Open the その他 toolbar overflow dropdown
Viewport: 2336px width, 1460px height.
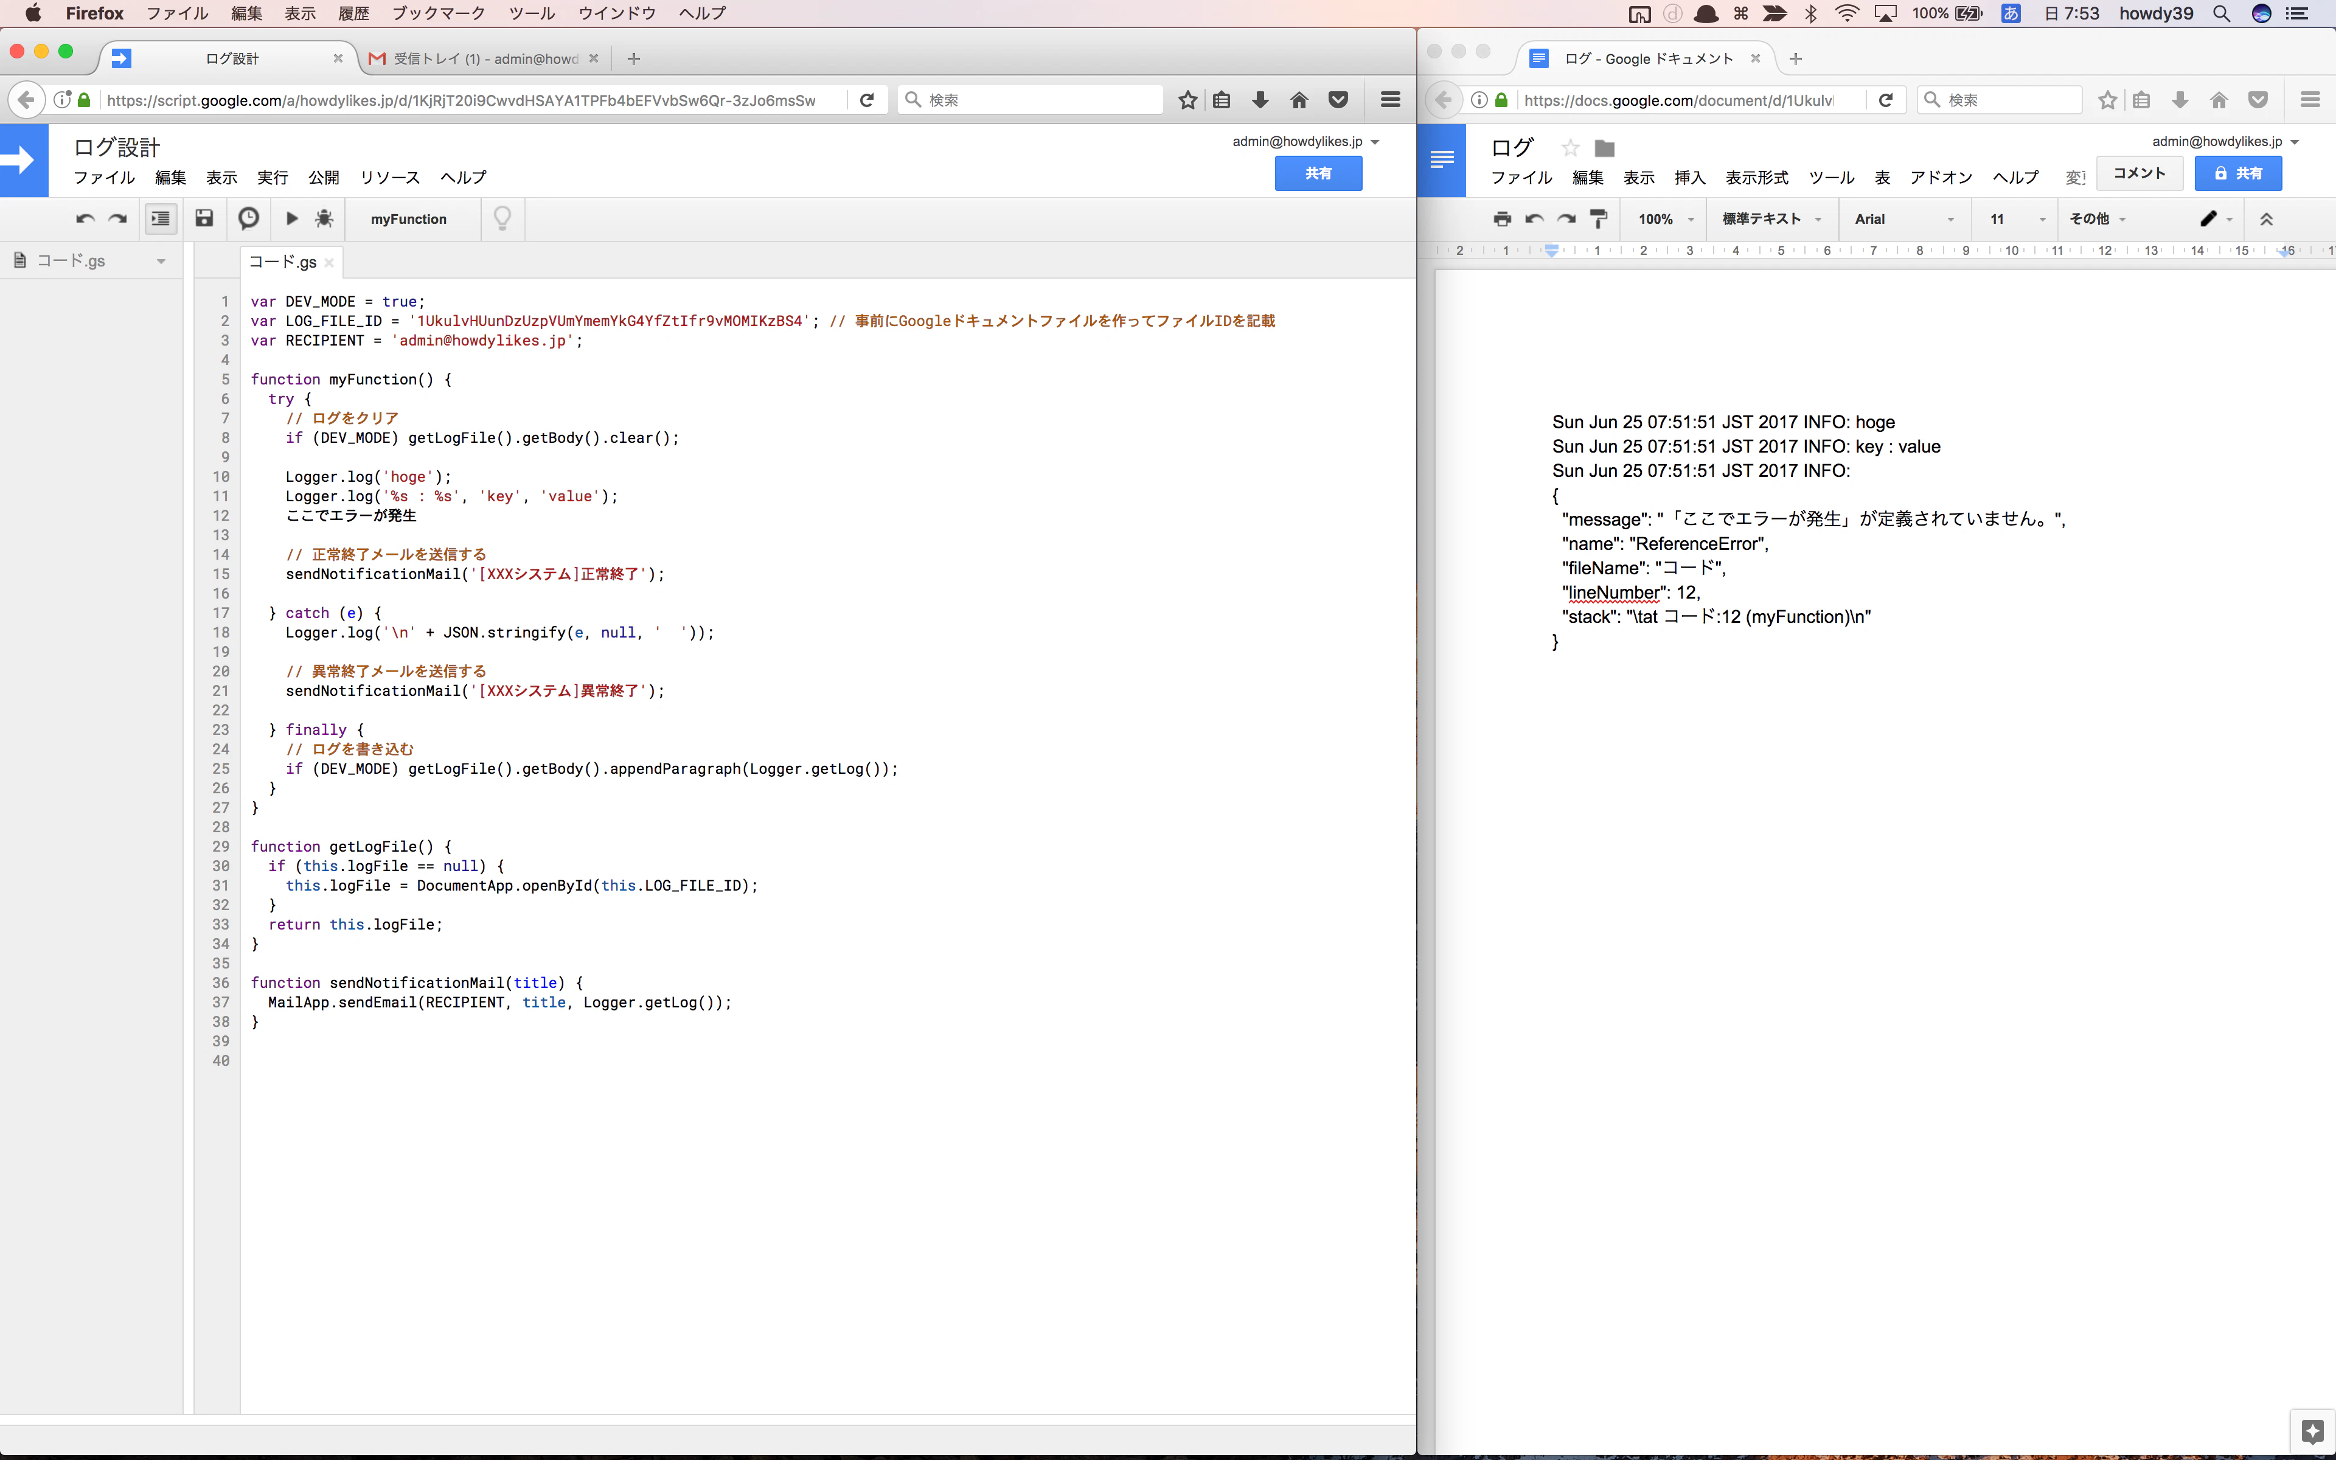tap(2099, 219)
